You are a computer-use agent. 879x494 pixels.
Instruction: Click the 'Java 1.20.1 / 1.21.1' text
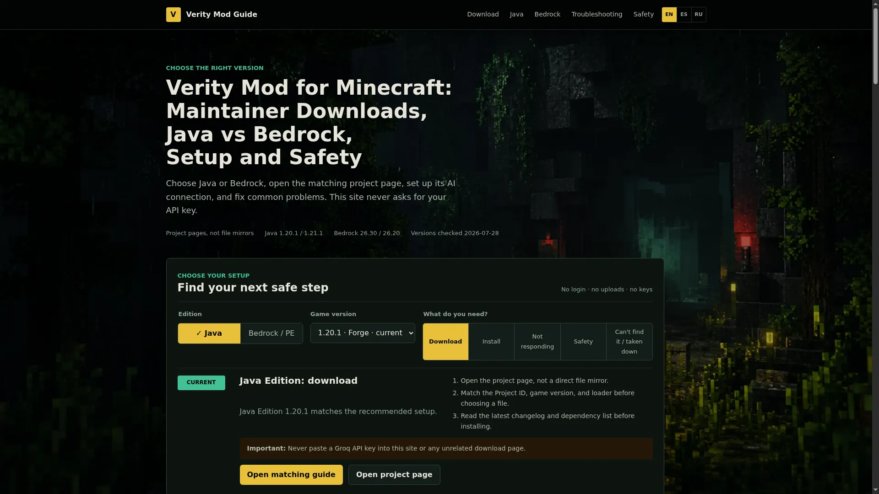[x=293, y=233]
